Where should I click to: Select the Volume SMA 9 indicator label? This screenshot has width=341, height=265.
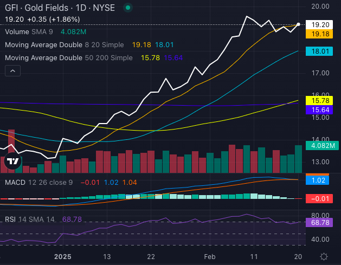click(29, 32)
